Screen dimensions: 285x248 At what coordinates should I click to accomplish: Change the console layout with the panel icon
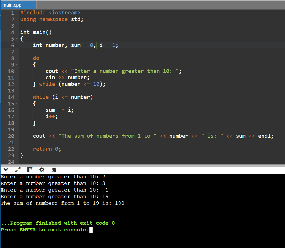pos(30,170)
